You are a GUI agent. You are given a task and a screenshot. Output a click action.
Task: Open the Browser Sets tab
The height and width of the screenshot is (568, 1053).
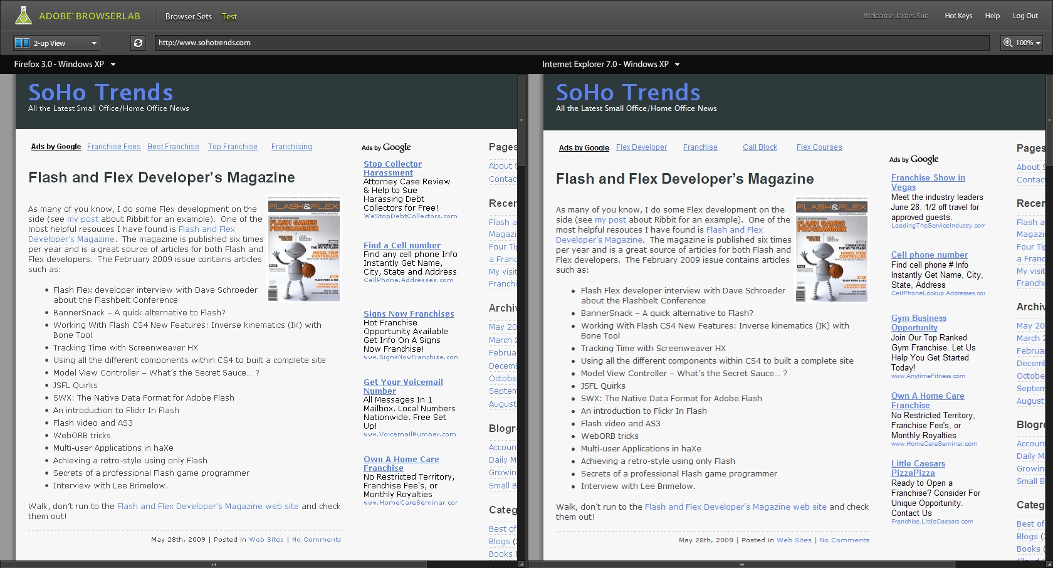(189, 16)
